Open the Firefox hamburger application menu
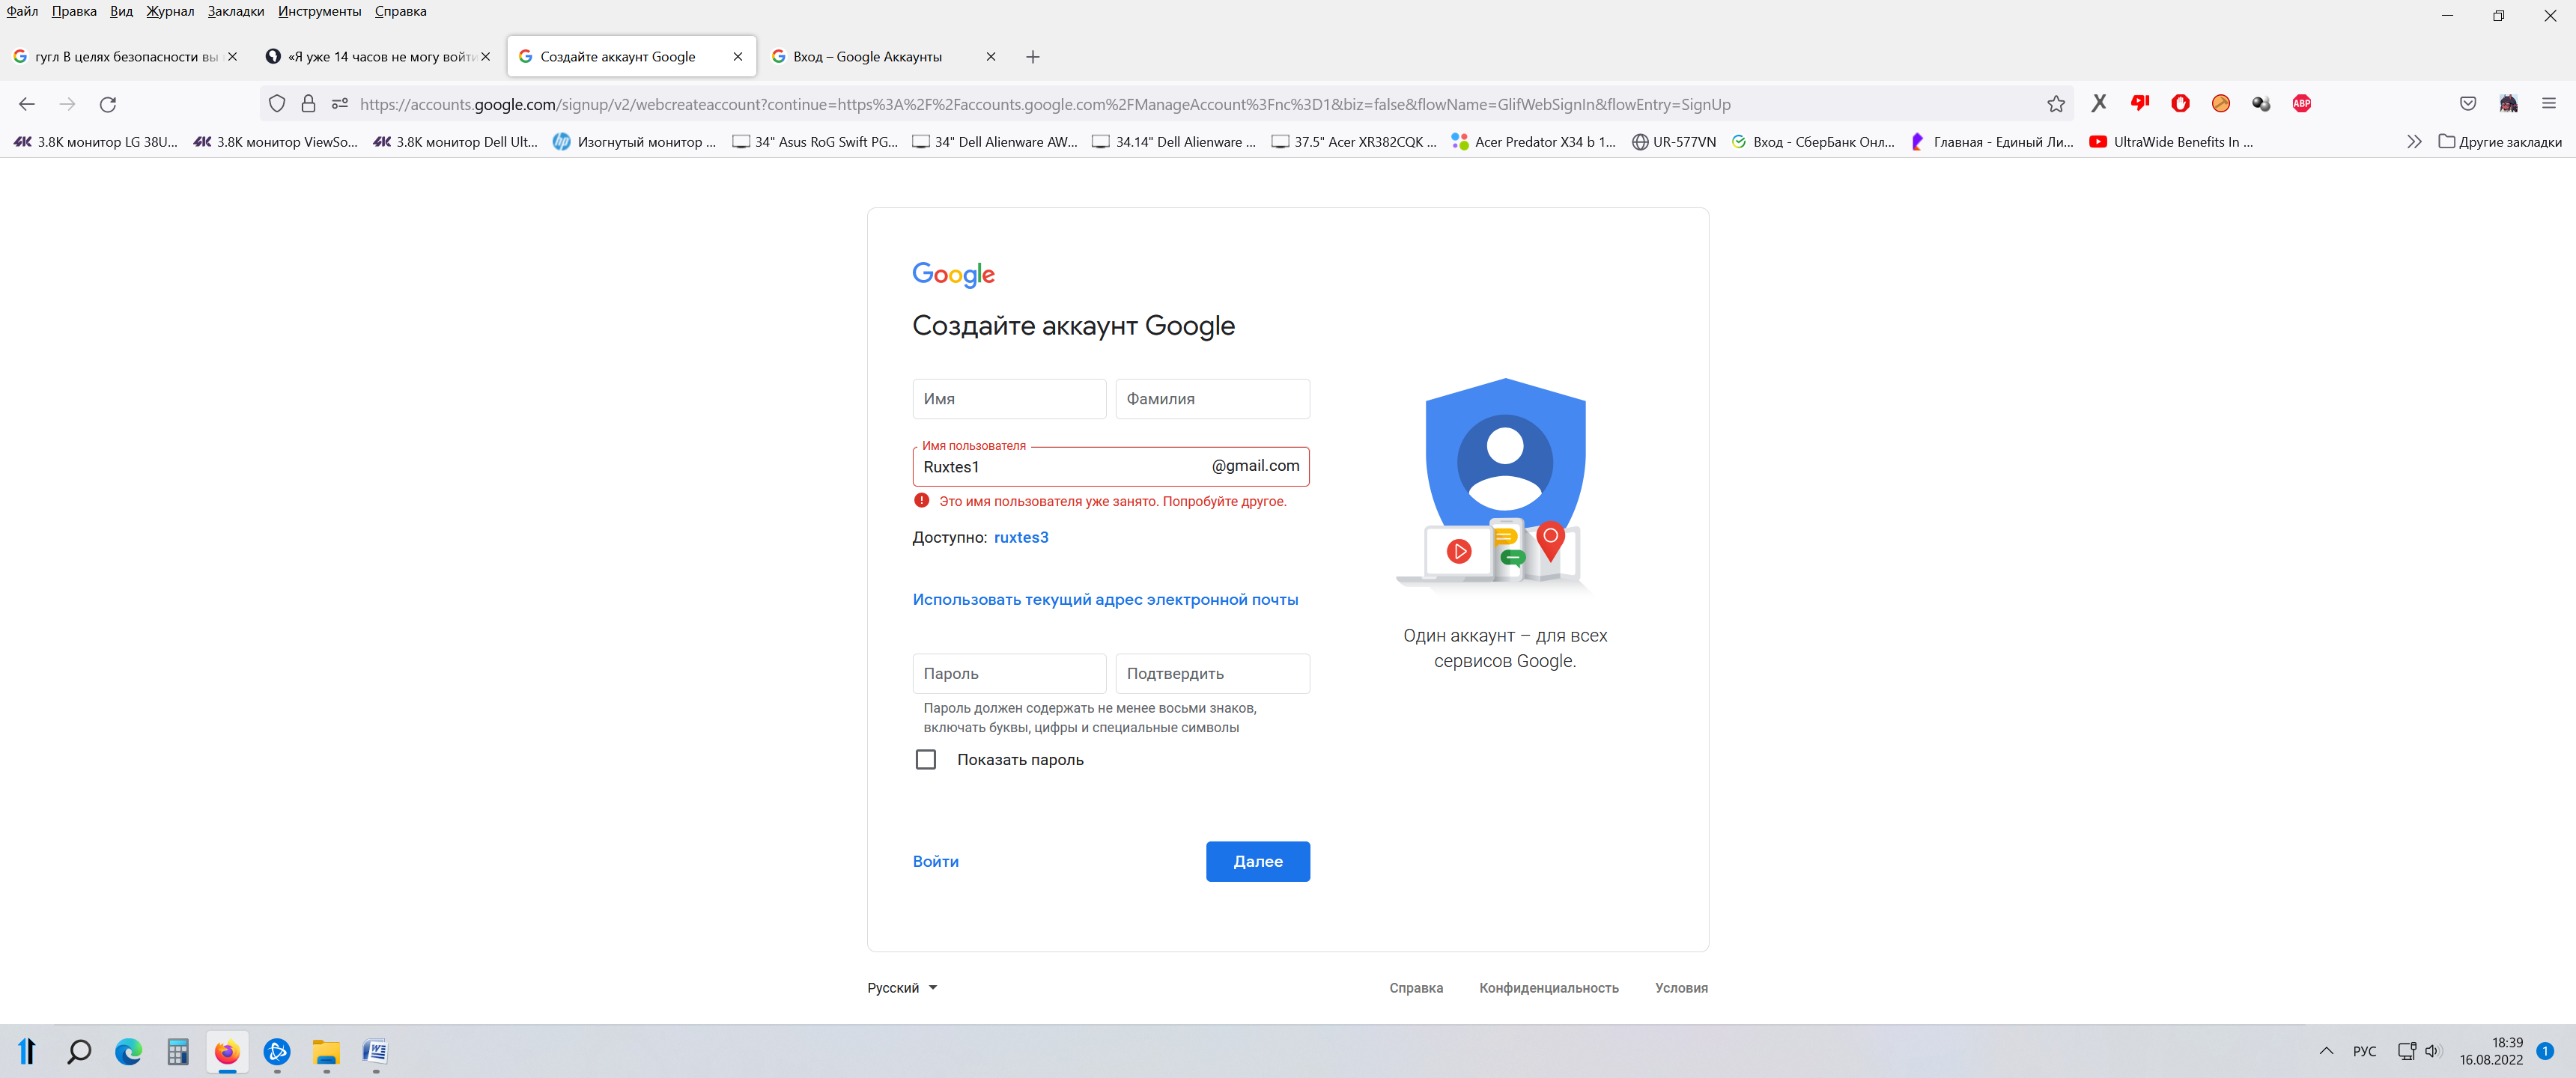This screenshot has height=1078, width=2576. tap(2548, 104)
